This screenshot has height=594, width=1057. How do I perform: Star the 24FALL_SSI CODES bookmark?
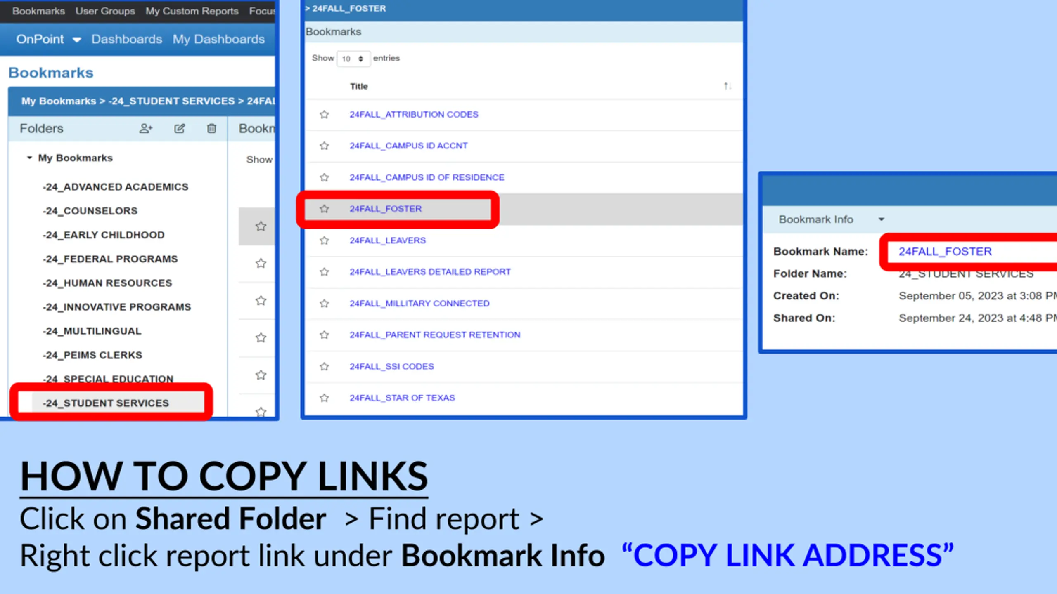[x=325, y=366]
